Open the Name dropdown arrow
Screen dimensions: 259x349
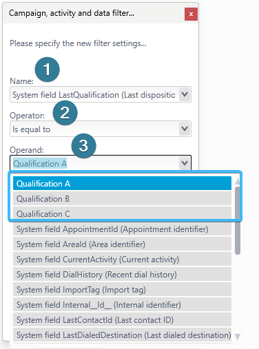point(185,94)
